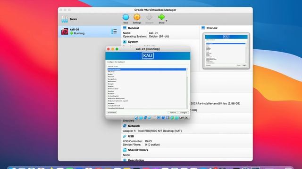Click the kali-01 Debian OS icon
The height and width of the screenshot is (169, 302).
pyautogui.click(x=65, y=31)
